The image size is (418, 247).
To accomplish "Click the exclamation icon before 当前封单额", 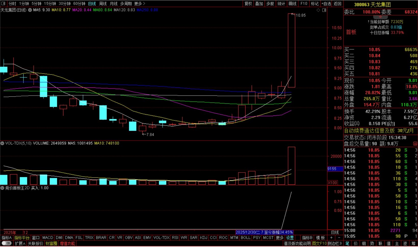I will click(x=368, y=22).
